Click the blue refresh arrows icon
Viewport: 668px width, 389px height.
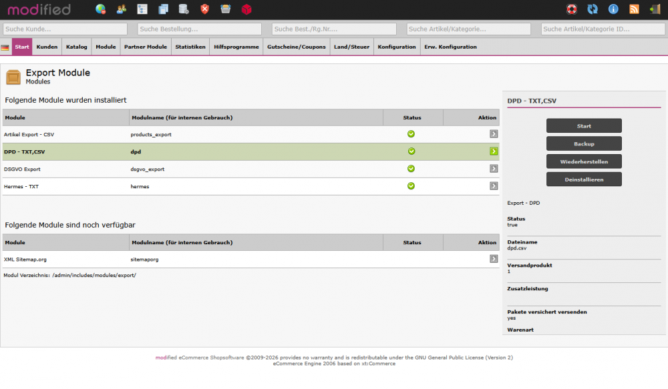pyautogui.click(x=592, y=9)
